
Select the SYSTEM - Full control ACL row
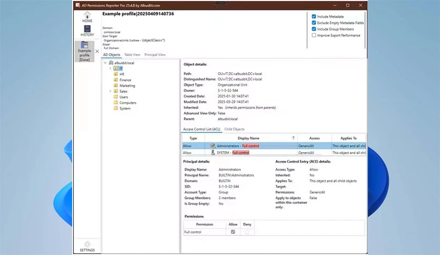tap(274, 152)
